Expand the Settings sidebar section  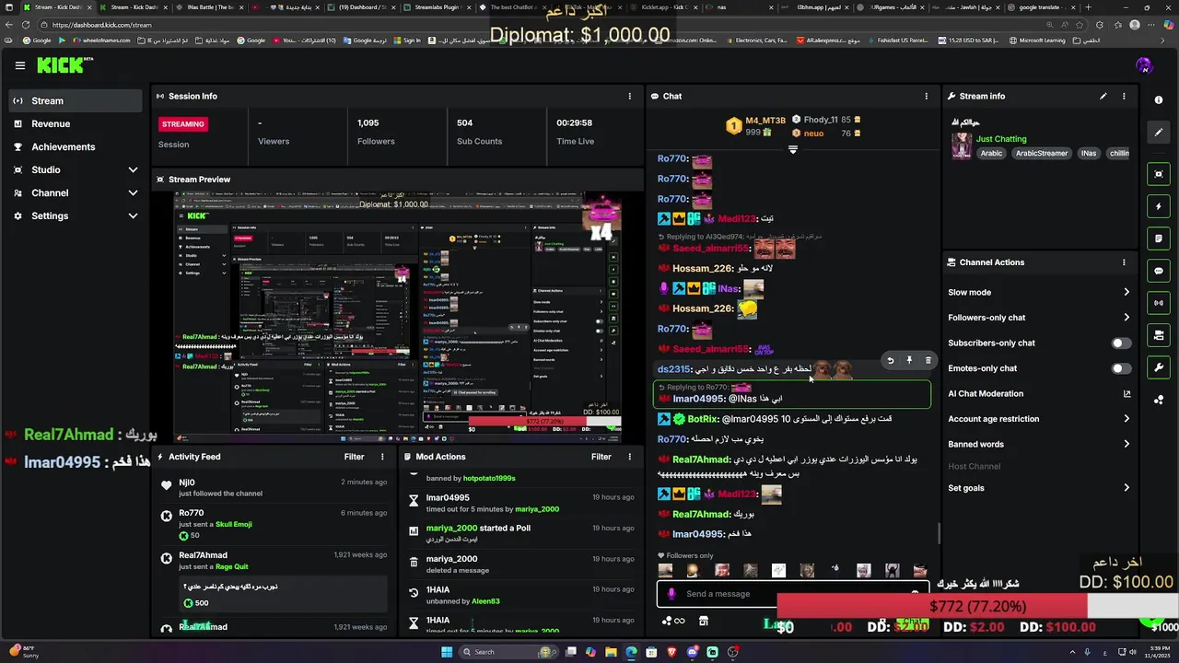pos(76,215)
